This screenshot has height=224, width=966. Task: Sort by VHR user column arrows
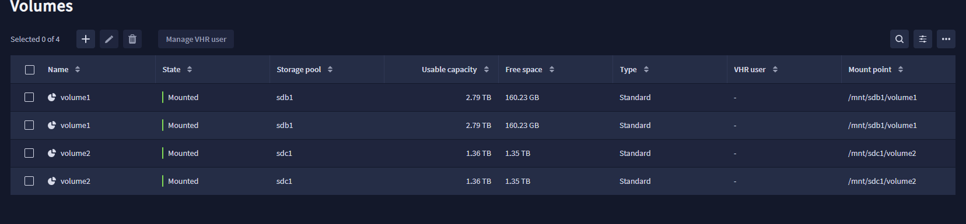coord(775,69)
